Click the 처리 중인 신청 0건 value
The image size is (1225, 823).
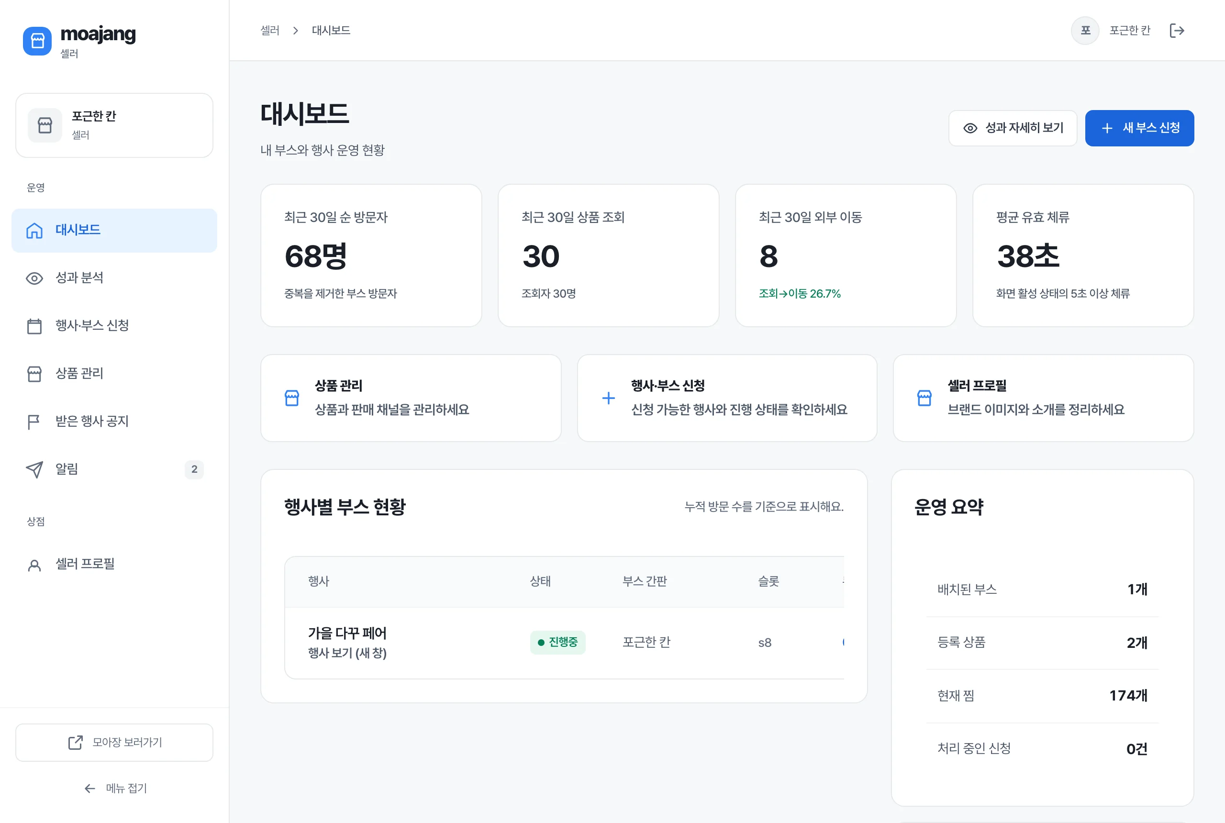[1137, 748]
